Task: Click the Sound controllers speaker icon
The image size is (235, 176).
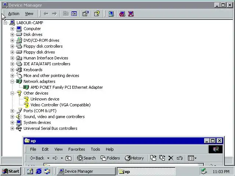Action: [19, 117]
